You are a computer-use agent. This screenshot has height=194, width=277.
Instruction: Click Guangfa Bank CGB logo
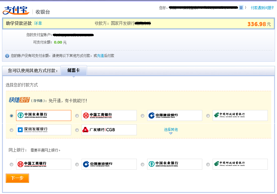[x=109, y=130]
